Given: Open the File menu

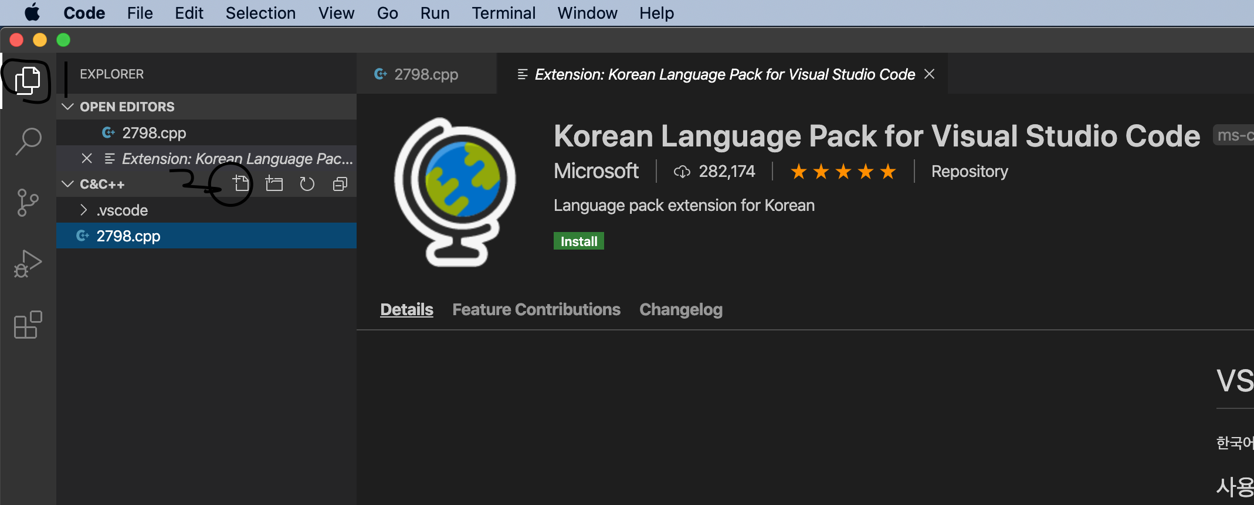Looking at the screenshot, I should click(x=140, y=13).
